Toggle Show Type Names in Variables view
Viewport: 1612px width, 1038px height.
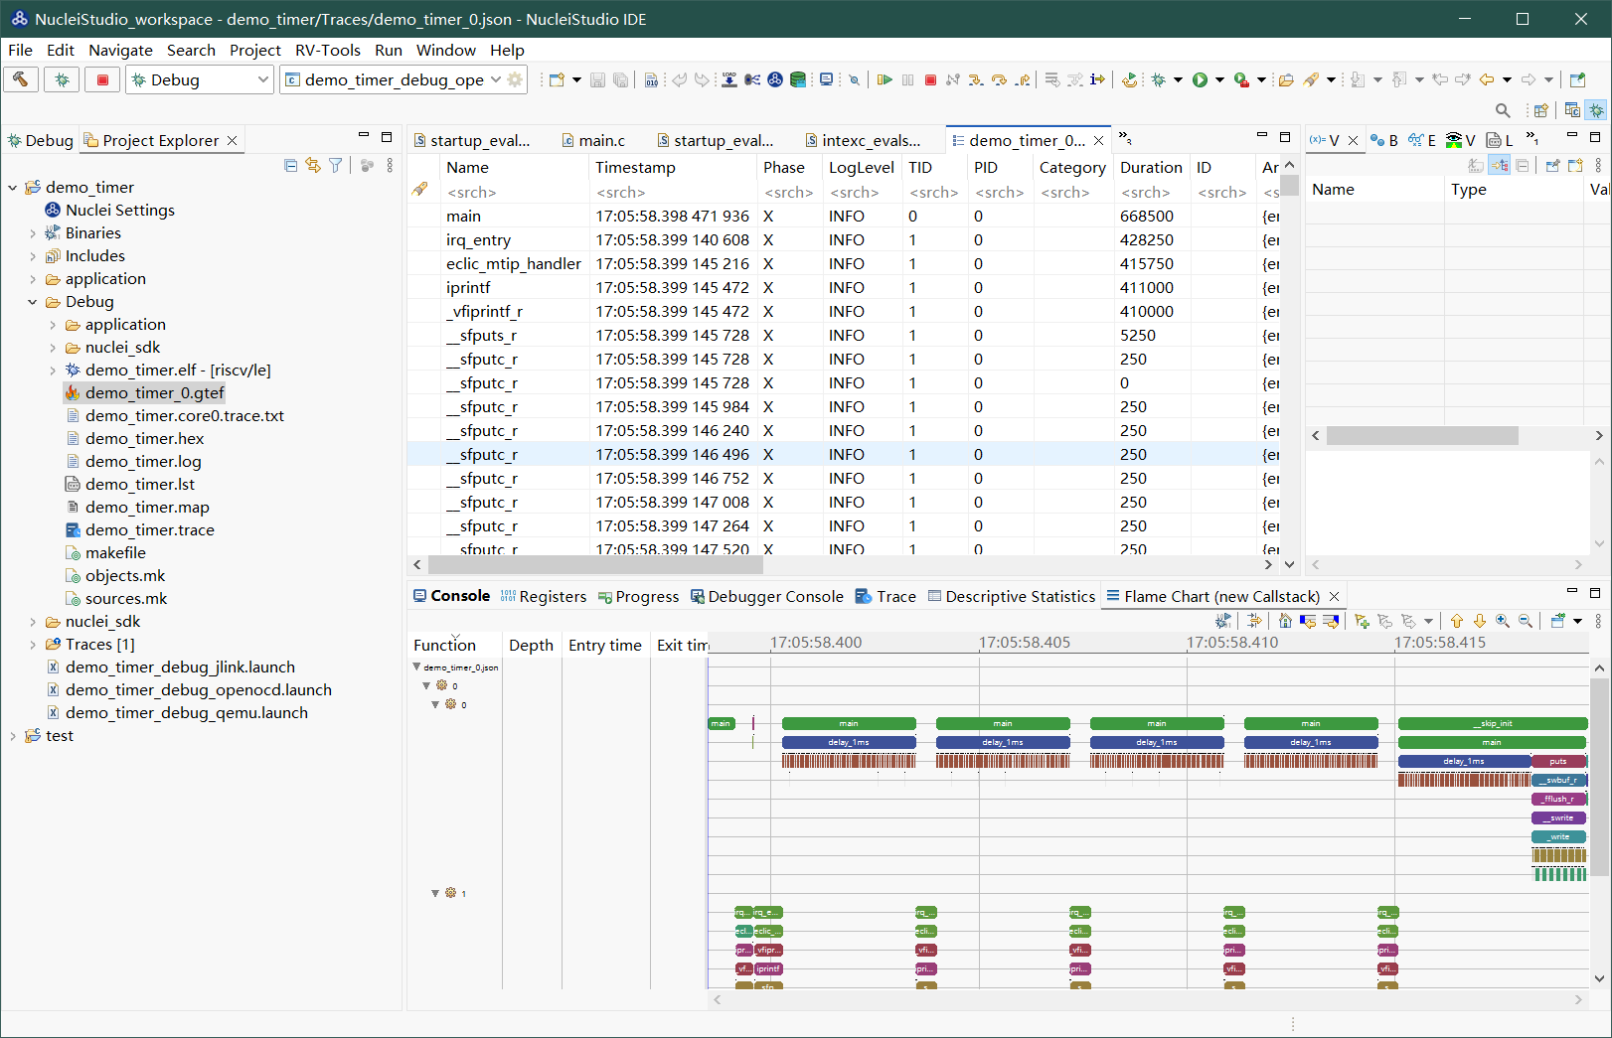[x=1476, y=165]
